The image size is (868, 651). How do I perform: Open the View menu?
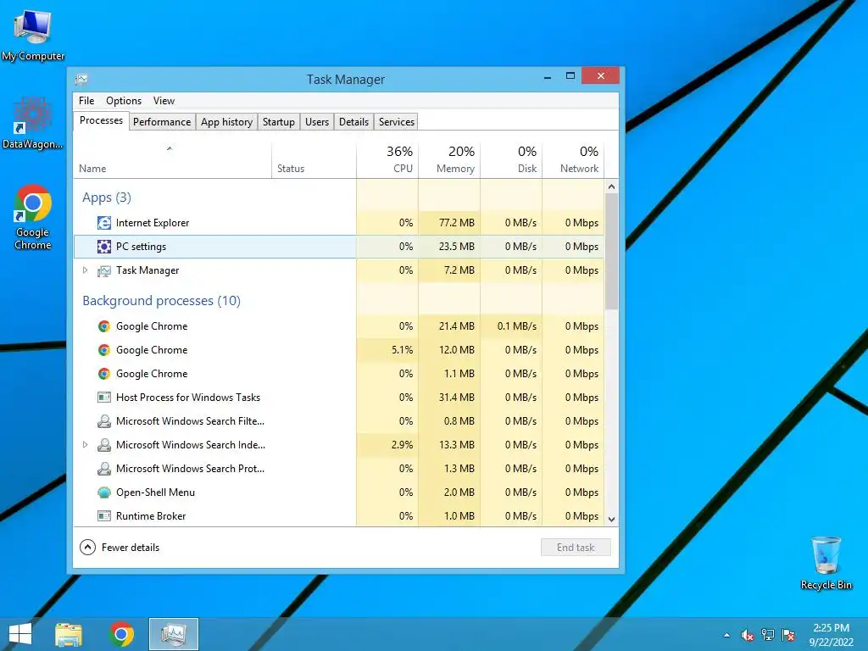point(164,101)
